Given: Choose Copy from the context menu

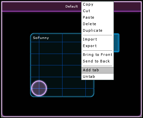Looking at the screenshot, I should click(x=98, y=4).
